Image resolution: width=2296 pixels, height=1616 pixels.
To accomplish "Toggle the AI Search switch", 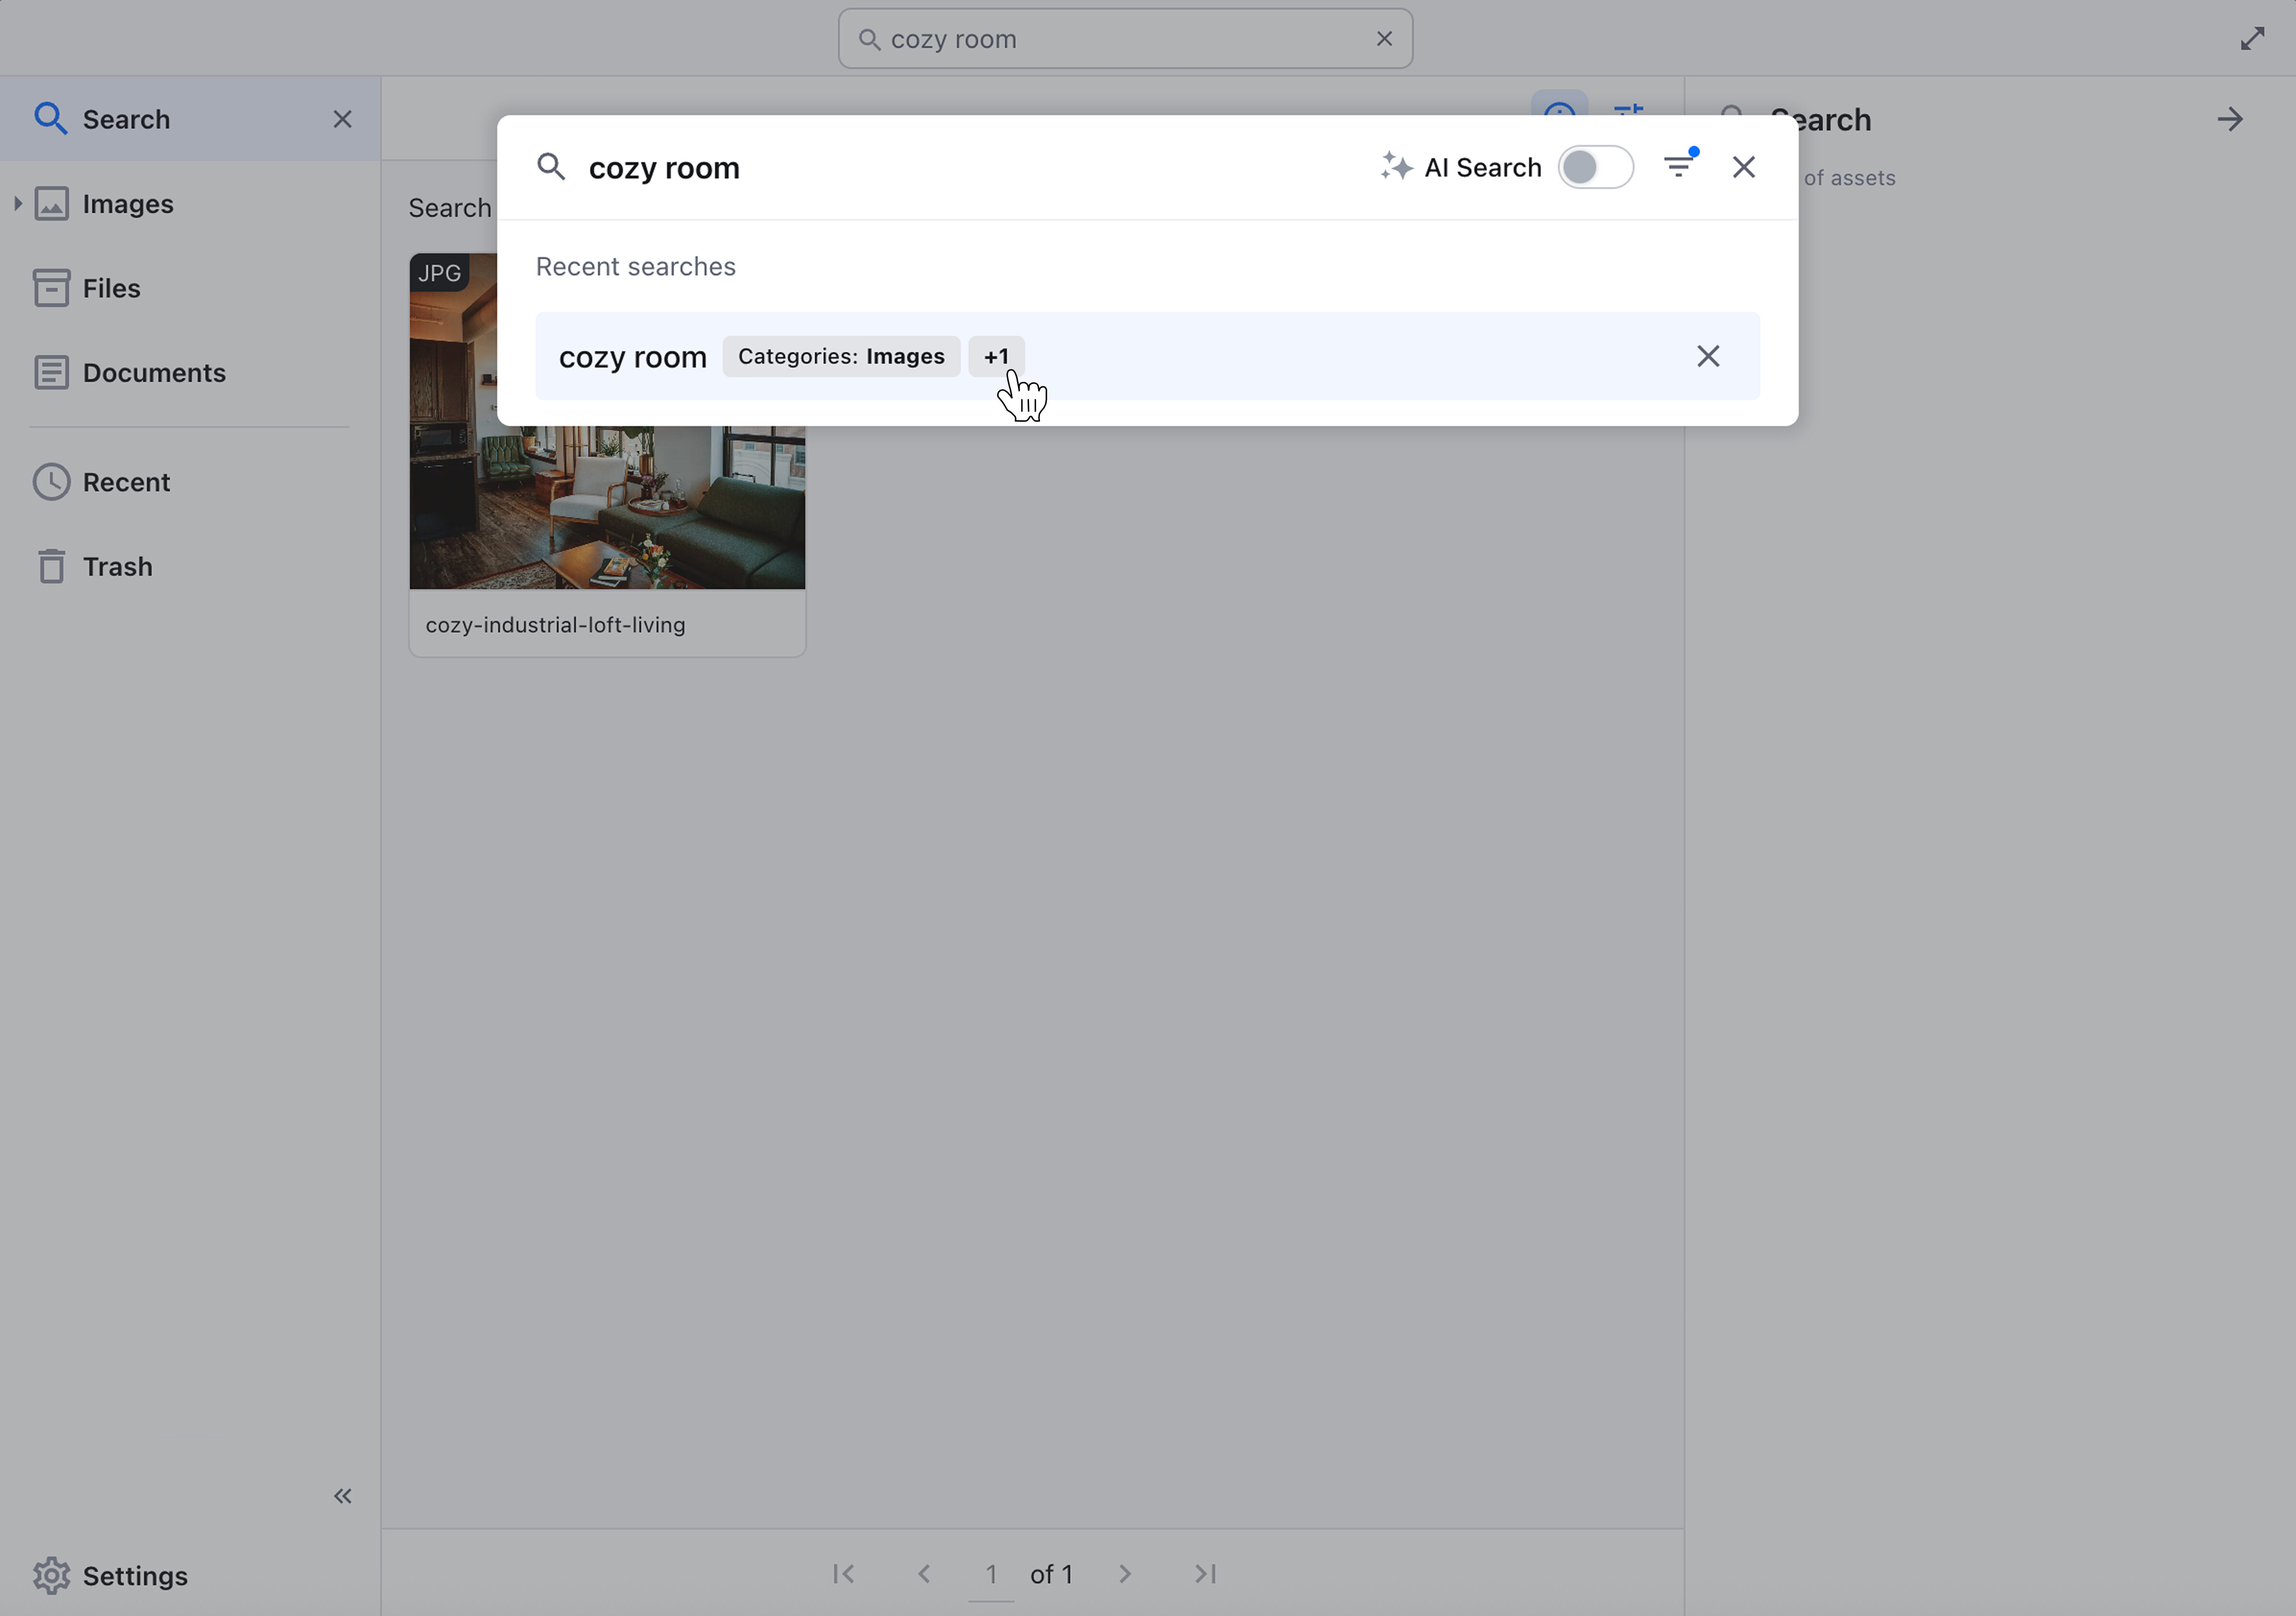I will click(x=1595, y=167).
